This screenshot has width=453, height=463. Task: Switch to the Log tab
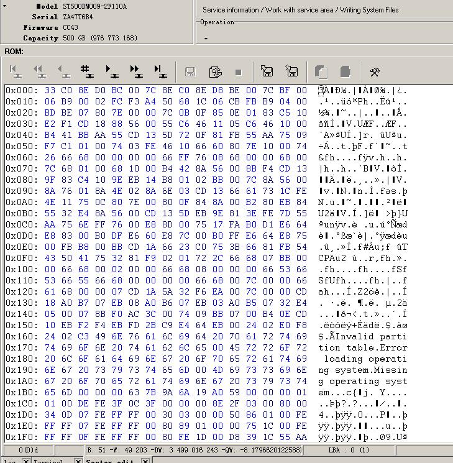(10, 461)
